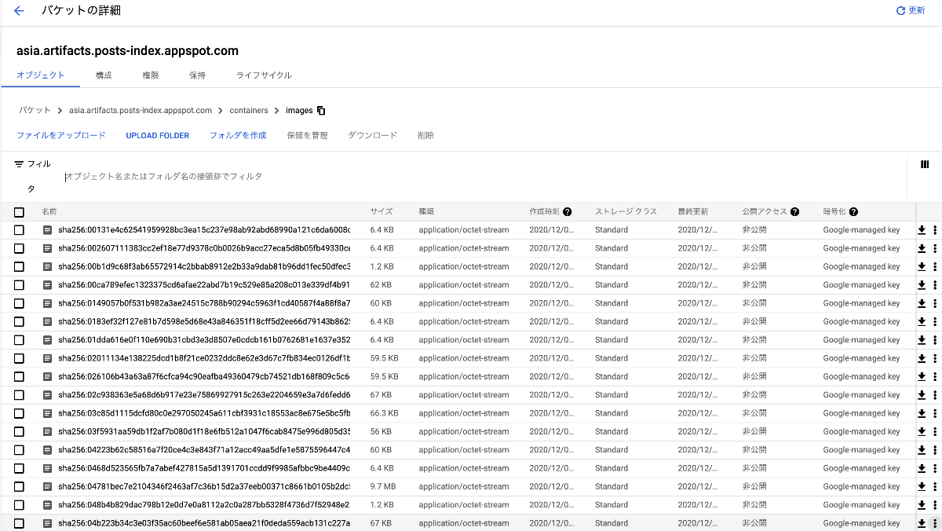Copy the images path to clipboard
The image size is (942, 531).
point(321,111)
